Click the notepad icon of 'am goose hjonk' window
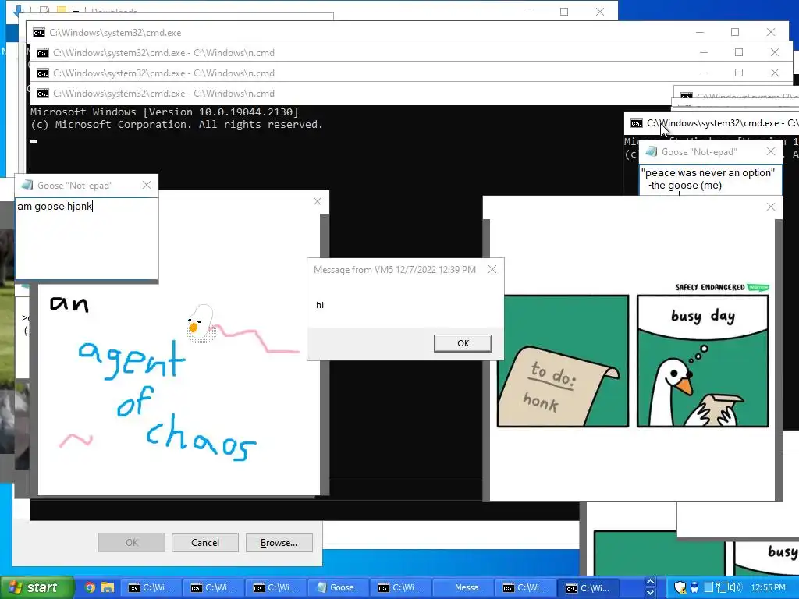Image resolution: width=799 pixels, height=599 pixels. (27, 185)
